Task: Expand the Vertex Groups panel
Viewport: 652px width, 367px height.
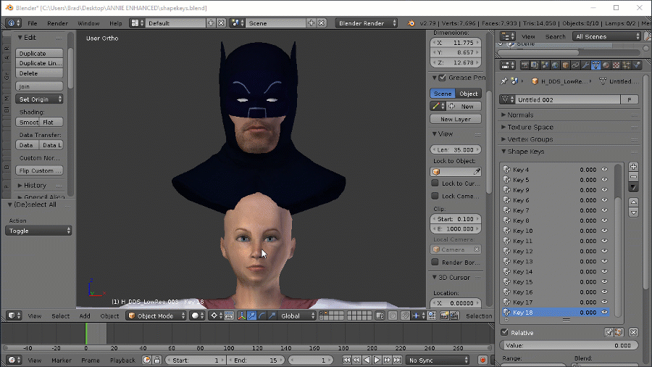Action: tap(530, 139)
